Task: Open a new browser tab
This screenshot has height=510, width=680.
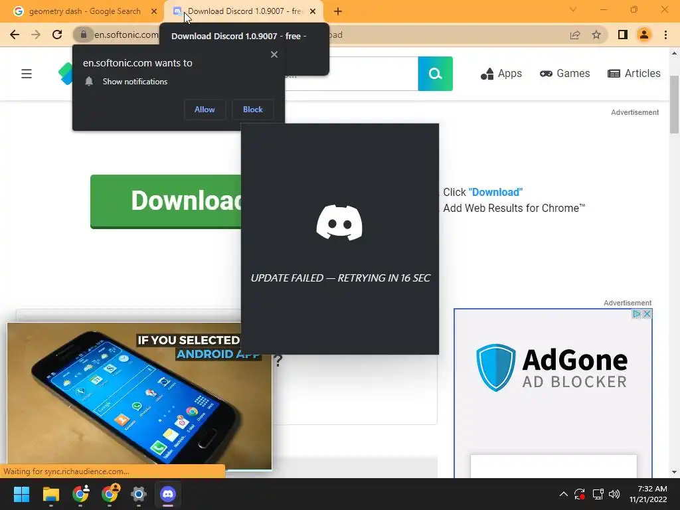Action: click(338, 12)
